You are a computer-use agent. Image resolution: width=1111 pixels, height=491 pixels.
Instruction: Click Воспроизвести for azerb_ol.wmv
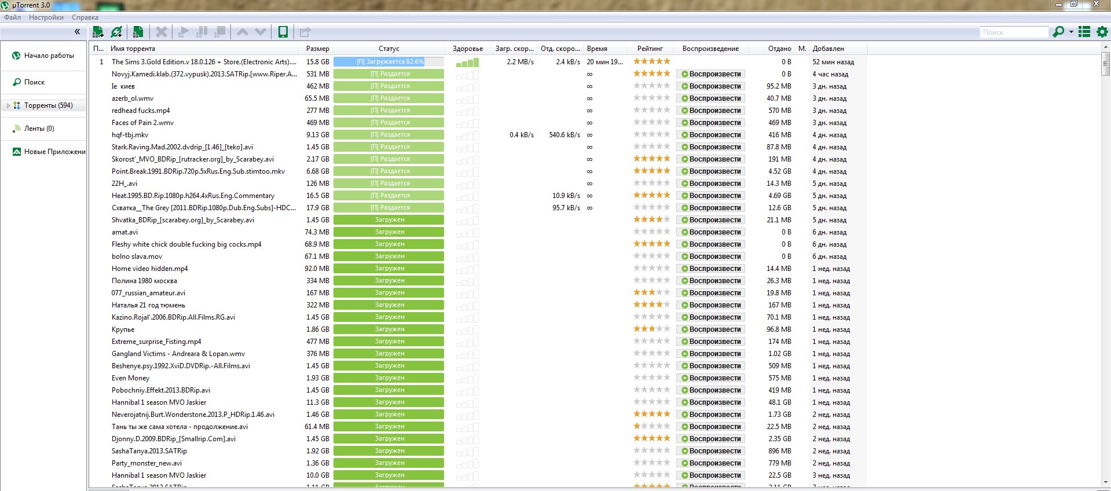(x=711, y=98)
